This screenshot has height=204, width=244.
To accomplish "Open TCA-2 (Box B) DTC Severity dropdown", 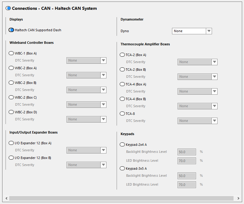I will [x=198, y=77].
